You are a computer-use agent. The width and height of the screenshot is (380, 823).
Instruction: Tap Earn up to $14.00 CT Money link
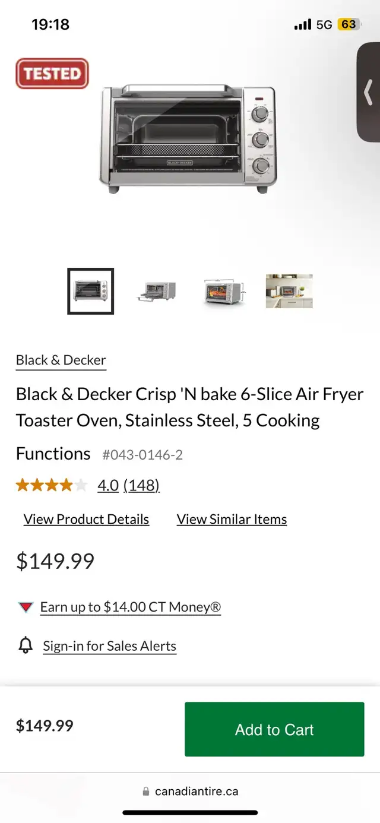tap(130, 607)
